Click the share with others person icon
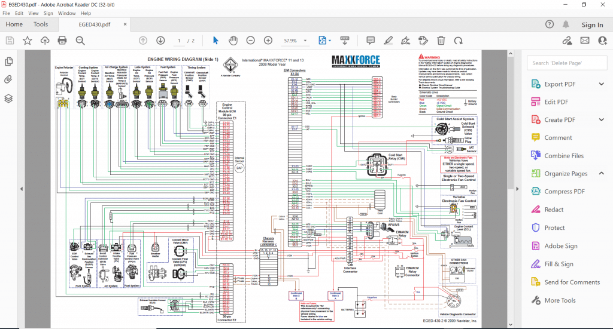The height and width of the screenshot is (329, 613). pyautogui.click(x=602, y=41)
